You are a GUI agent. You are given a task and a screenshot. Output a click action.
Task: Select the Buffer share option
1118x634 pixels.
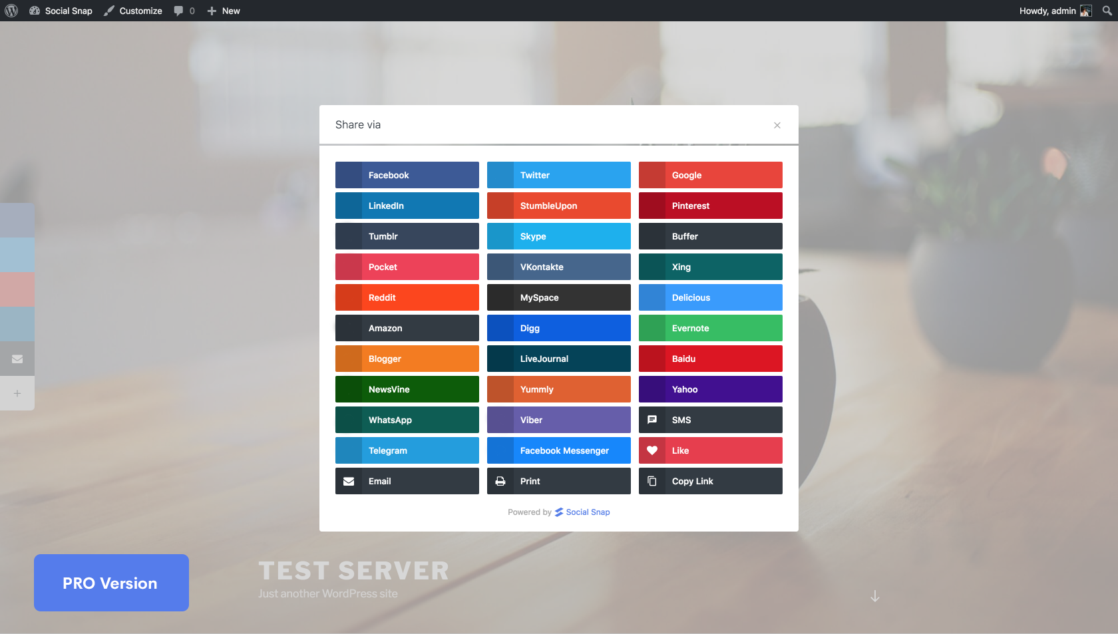[x=711, y=236]
